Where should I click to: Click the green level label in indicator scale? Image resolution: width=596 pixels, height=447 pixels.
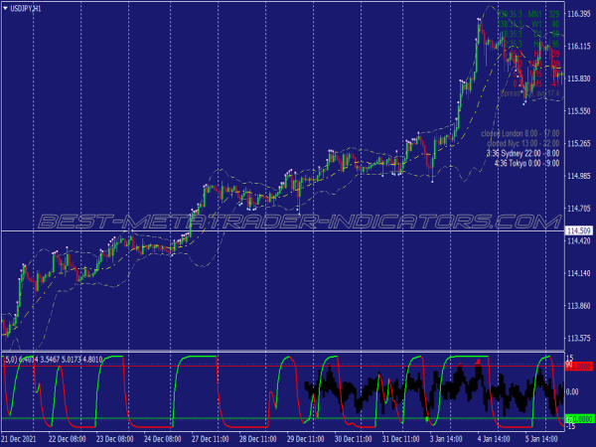[577, 419]
